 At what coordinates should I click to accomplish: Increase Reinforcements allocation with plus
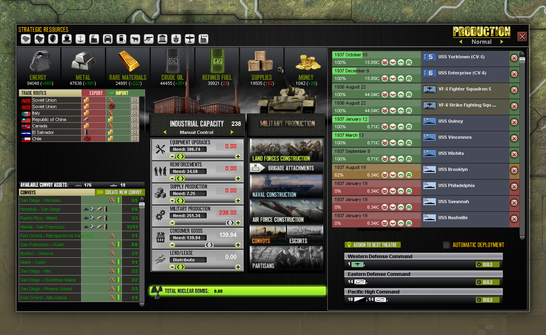[238, 178]
